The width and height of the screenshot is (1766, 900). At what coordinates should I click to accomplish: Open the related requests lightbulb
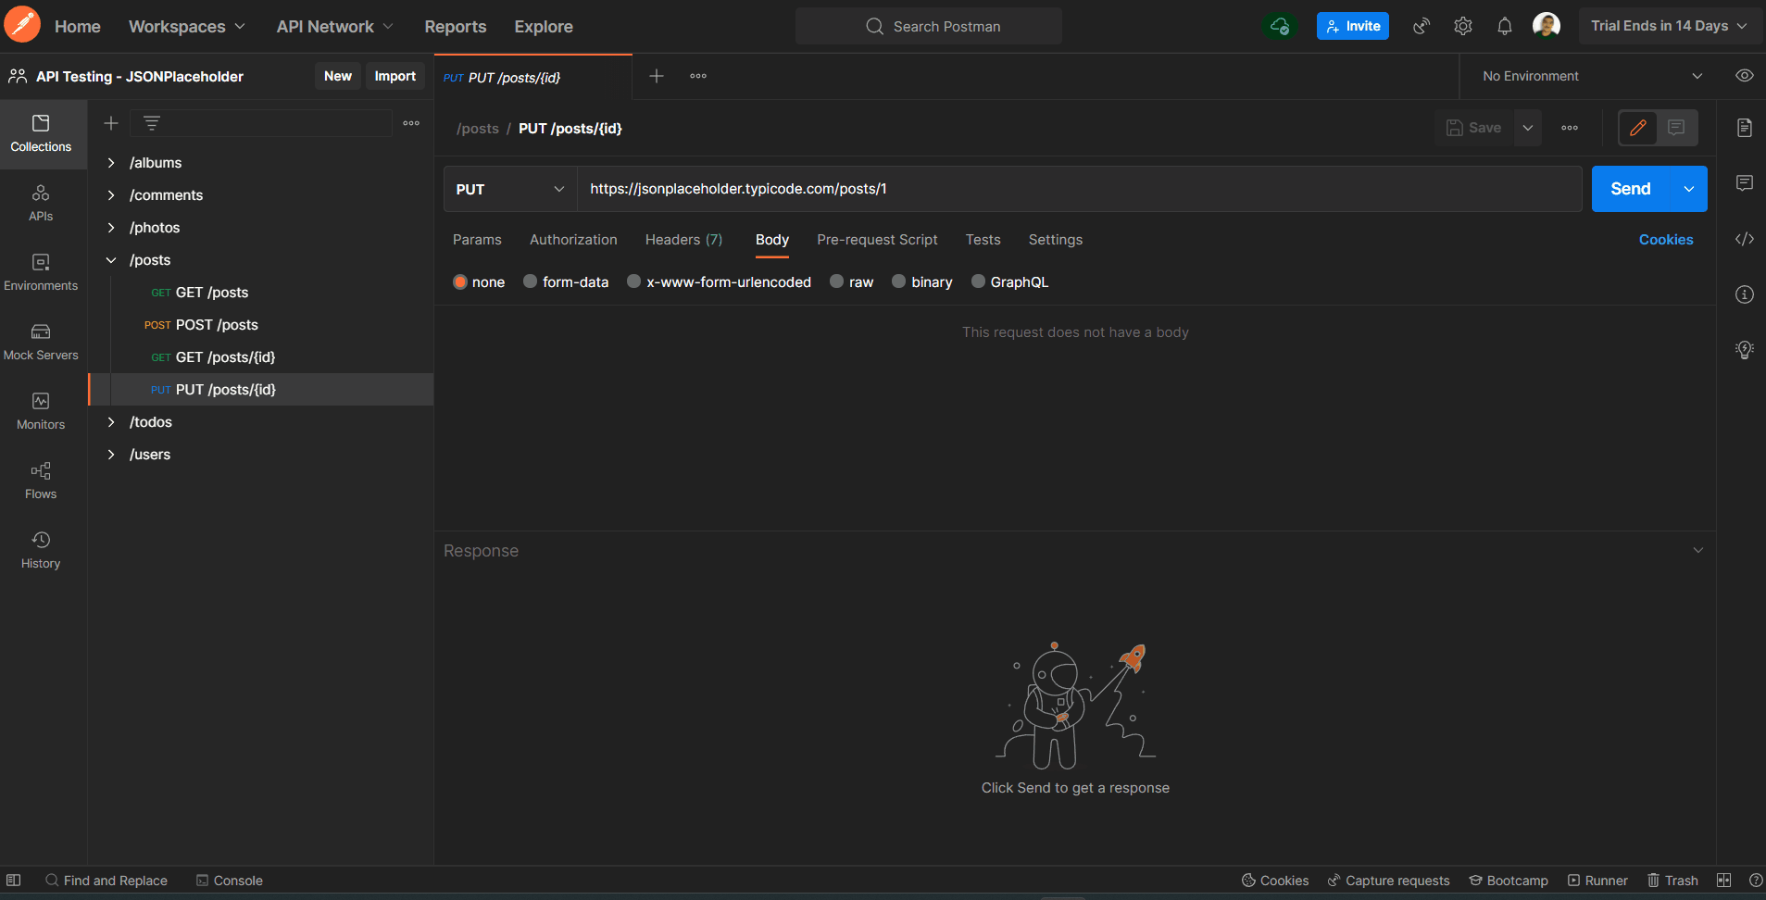pos(1745,350)
